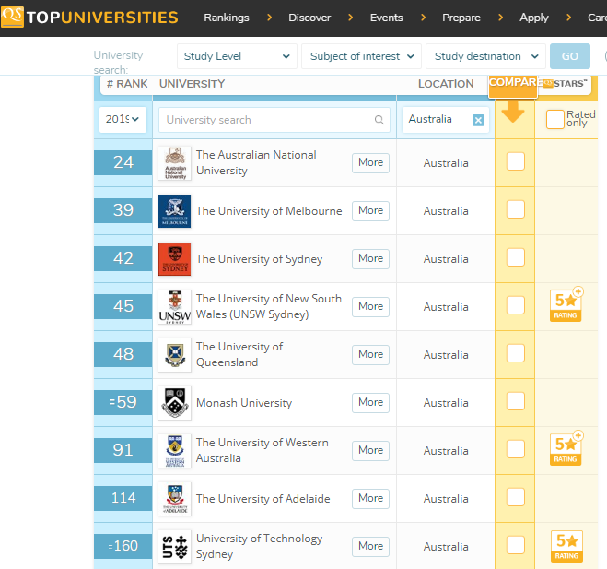Click the QS TopUniversities logo
Viewport: 607px width, 569px height.
[x=89, y=18]
